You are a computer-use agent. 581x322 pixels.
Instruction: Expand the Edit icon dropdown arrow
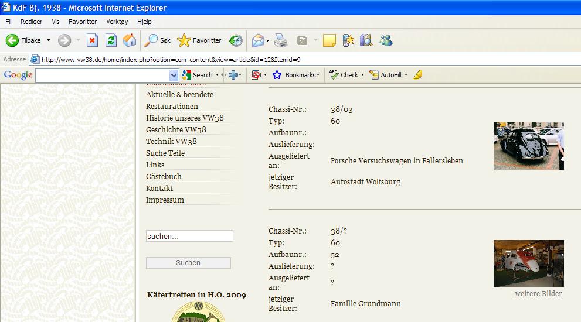(315, 40)
